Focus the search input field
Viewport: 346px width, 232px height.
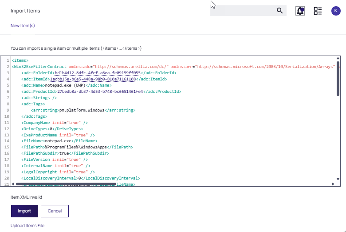[x=242, y=11]
